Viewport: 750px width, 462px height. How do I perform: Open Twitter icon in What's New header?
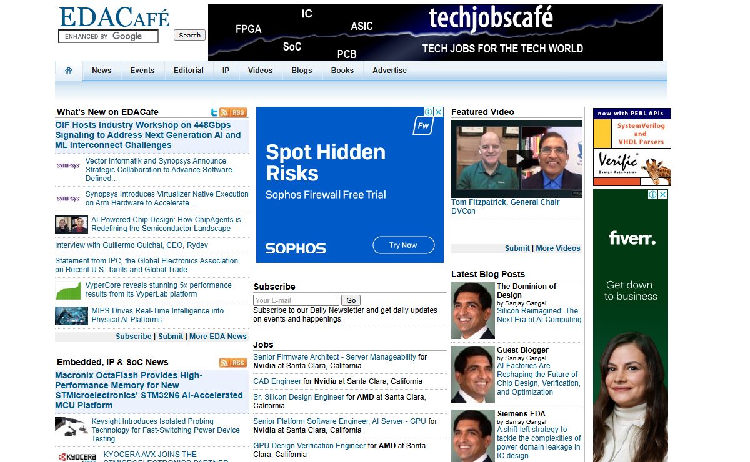(x=214, y=112)
